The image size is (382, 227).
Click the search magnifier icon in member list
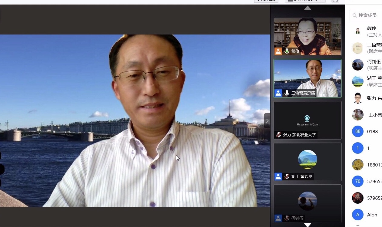click(x=355, y=15)
